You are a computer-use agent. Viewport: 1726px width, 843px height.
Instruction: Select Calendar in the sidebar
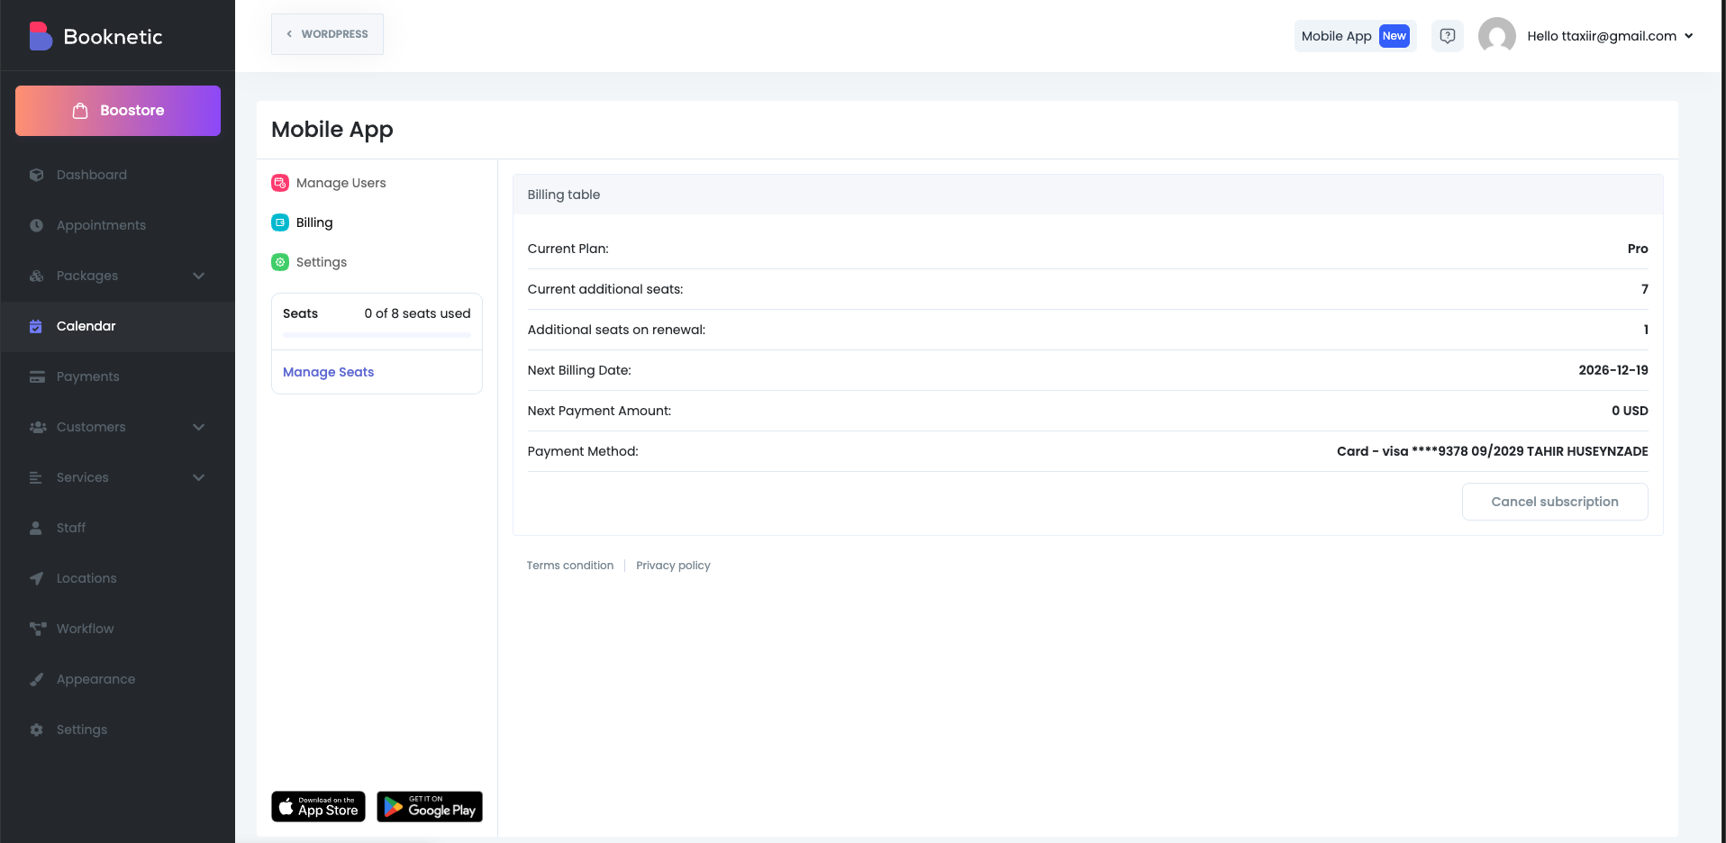86,326
